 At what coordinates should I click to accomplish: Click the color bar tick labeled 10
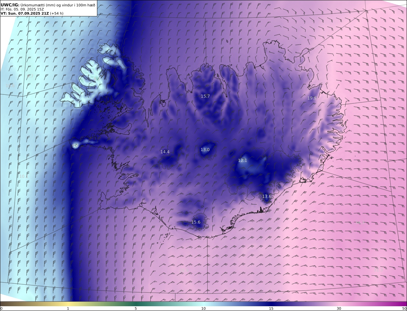203,308
